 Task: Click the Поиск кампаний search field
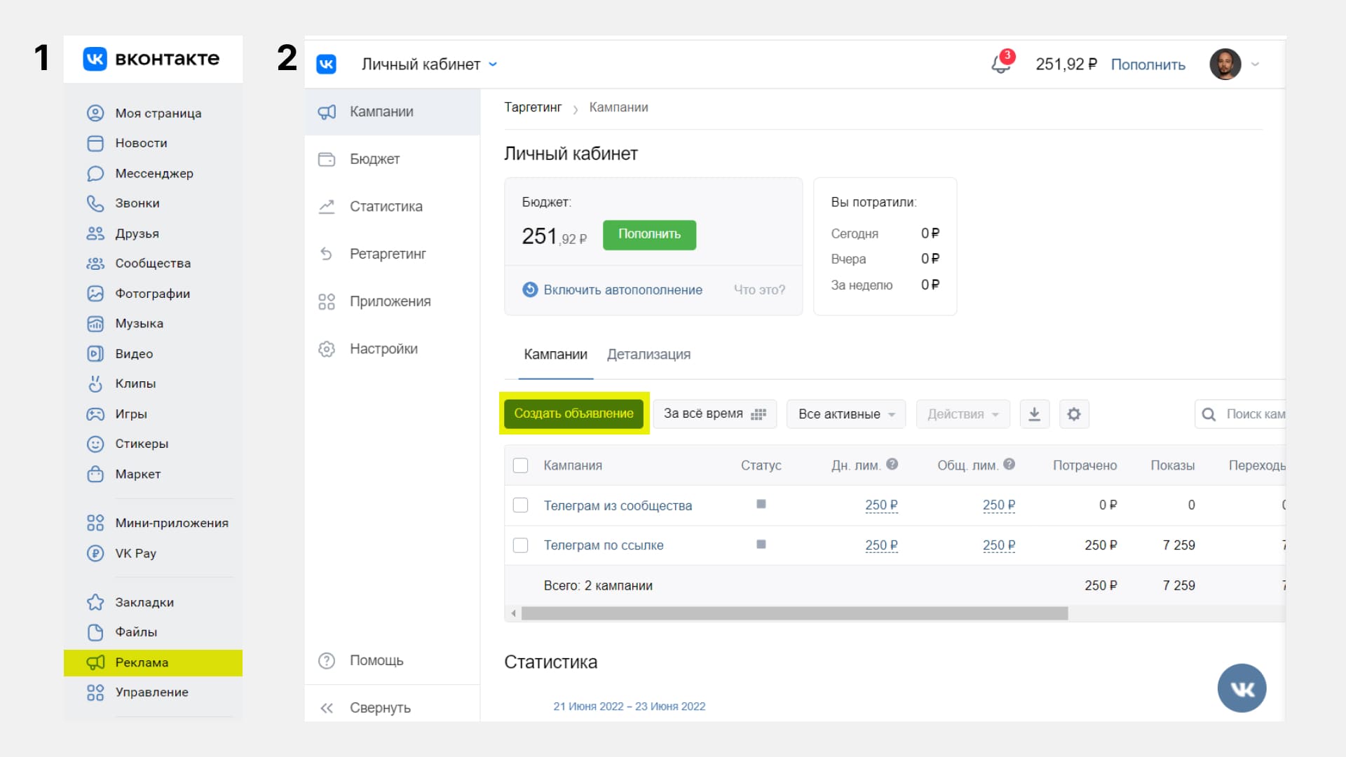click(1239, 414)
